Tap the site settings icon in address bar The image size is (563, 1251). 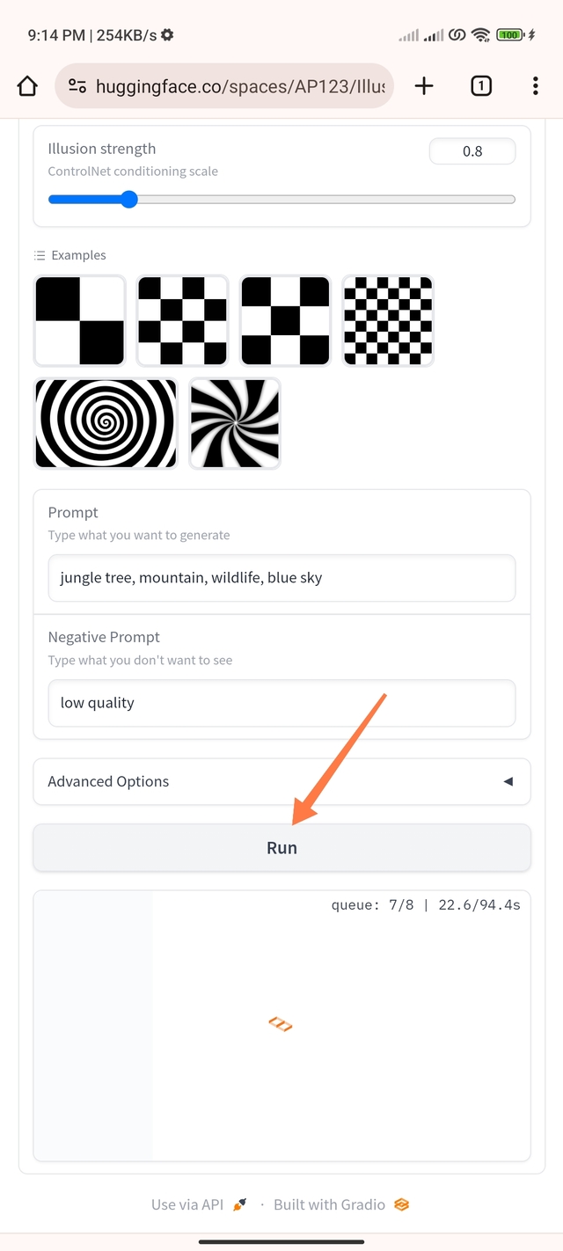pyautogui.click(x=77, y=85)
